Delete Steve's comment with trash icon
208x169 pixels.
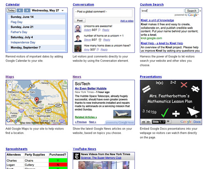pyautogui.click(x=100, y=40)
